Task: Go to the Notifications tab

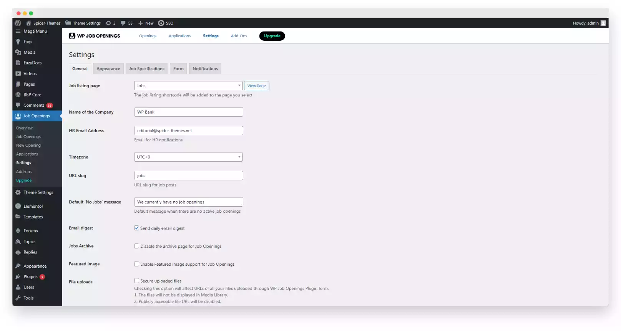Action: pyautogui.click(x=205, y=68)
